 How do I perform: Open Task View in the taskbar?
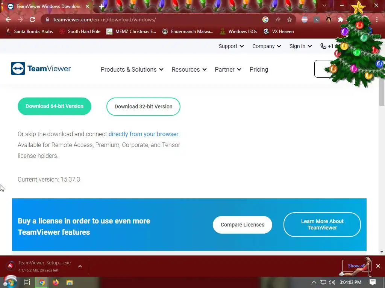(x=27, y=282)
